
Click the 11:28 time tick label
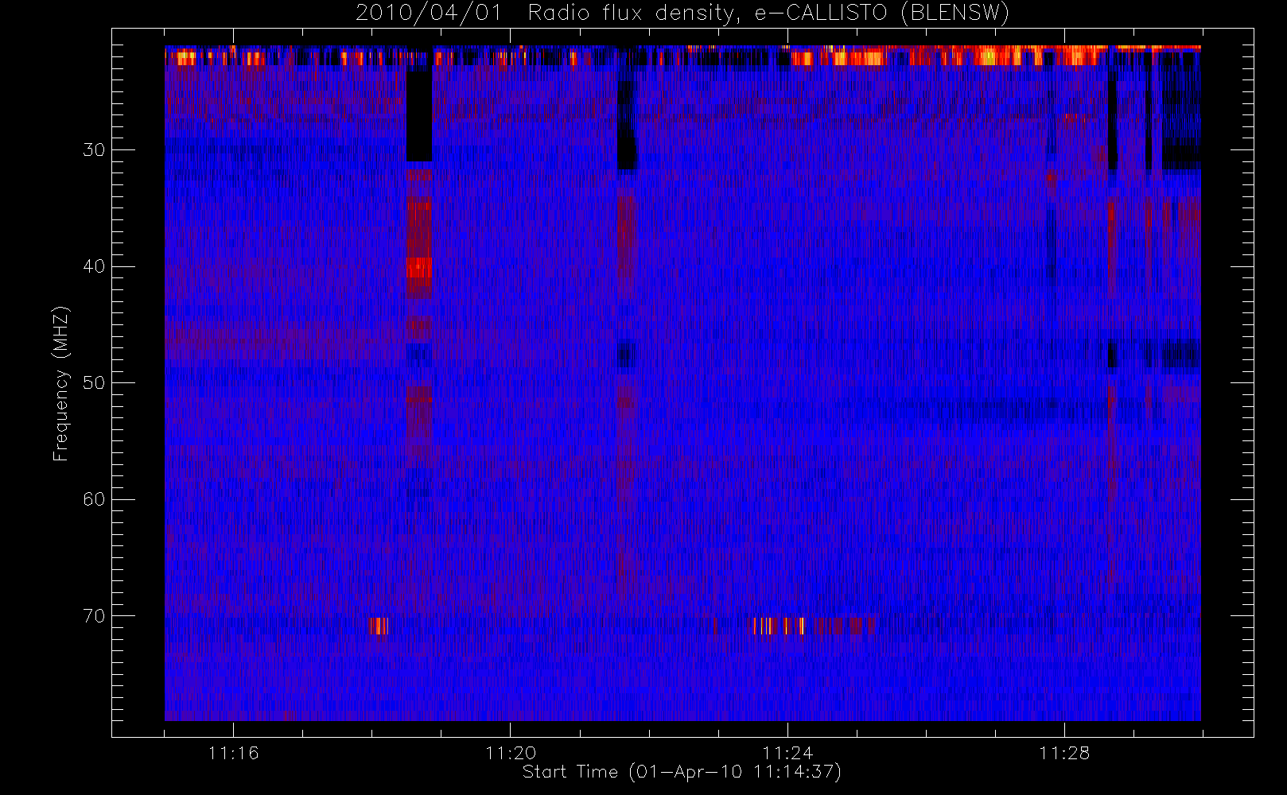pyautogui.click(x=1064, y=753)
